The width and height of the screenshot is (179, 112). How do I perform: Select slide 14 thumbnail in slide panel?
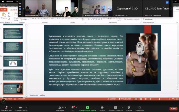[13, 61]
